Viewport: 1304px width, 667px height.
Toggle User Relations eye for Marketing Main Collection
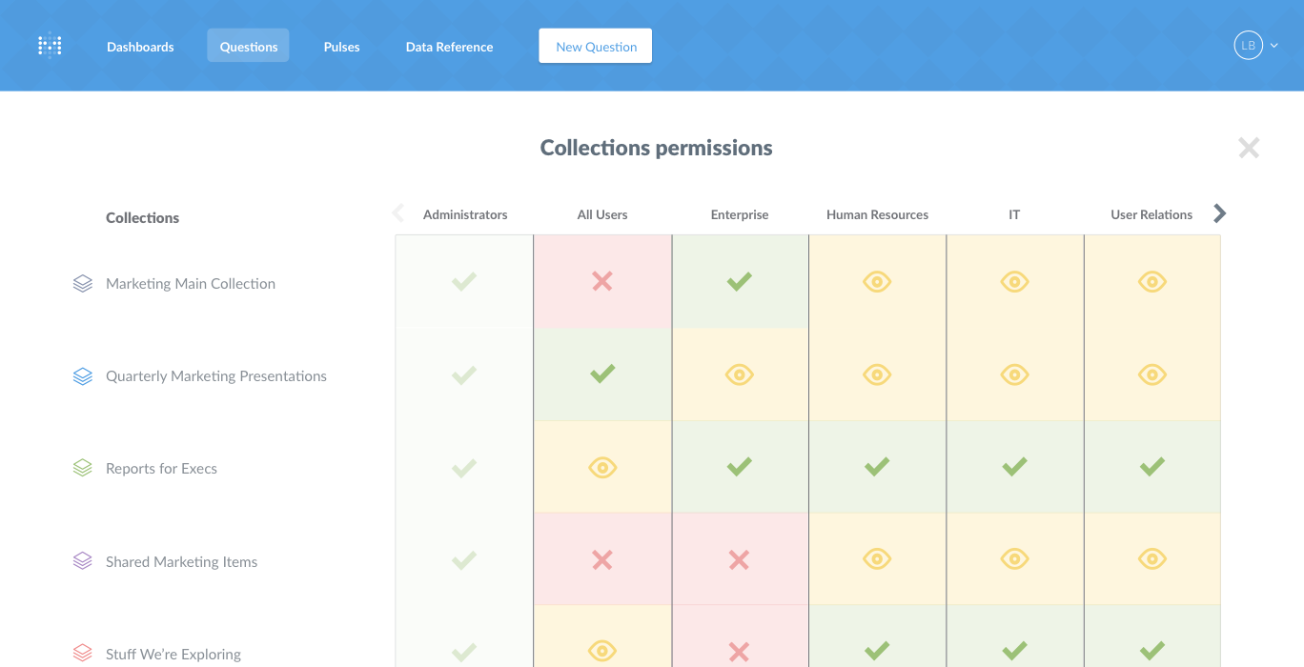point(1152,281)
